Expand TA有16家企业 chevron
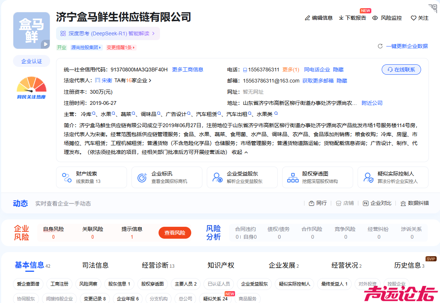 [x=150, y=80]
